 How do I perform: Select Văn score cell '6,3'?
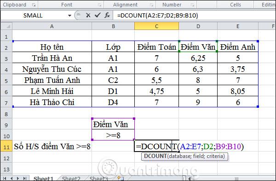click(198, 69)
